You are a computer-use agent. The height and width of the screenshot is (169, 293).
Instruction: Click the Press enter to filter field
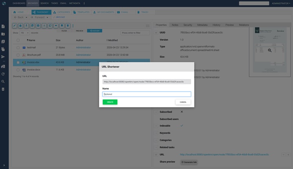tap(135, 33)
